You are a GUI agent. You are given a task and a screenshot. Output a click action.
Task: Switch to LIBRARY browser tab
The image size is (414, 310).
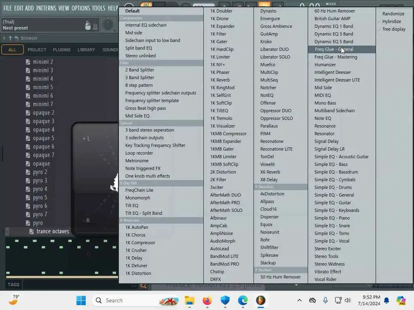(x=86, y=50)
